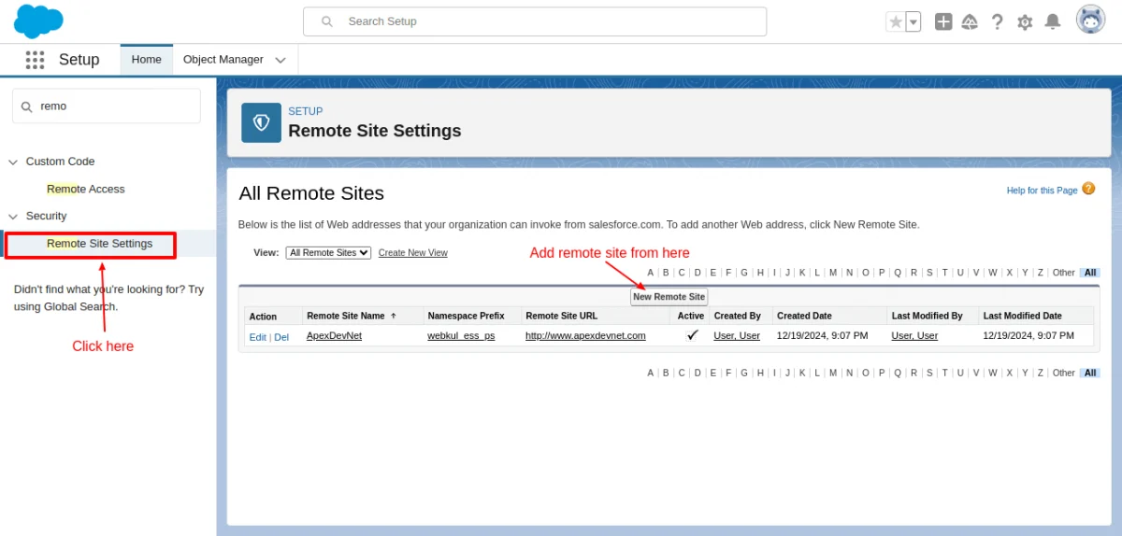Click the orange Help for this Page icon
The image size is (1122, 536).
click(1088, 189)
